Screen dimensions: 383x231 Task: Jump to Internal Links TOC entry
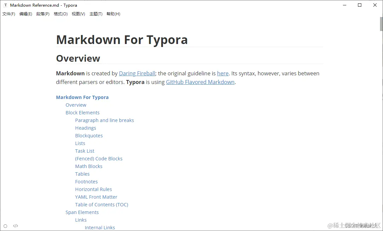click(x=100, y=228)
